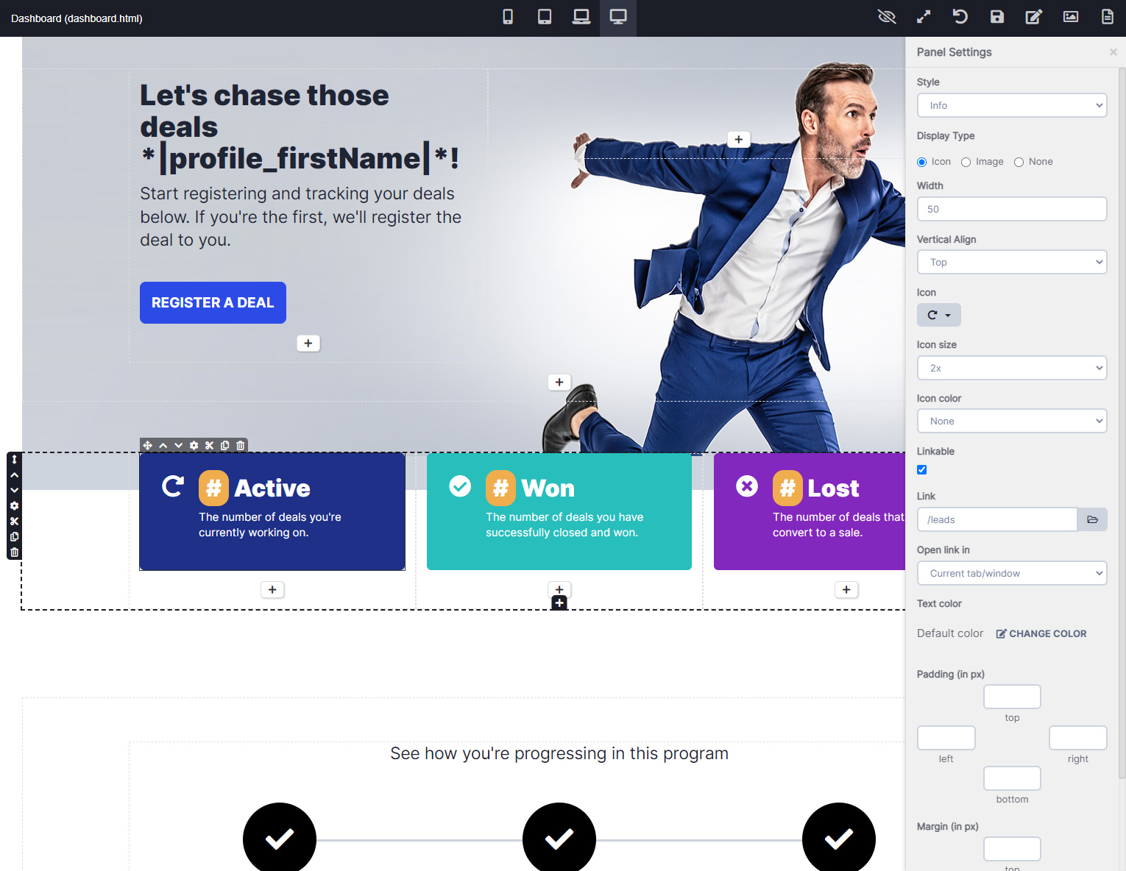Switch to tablet preview mode
The height and width of the screenshot is (871, 1126).
click(545, 16)
